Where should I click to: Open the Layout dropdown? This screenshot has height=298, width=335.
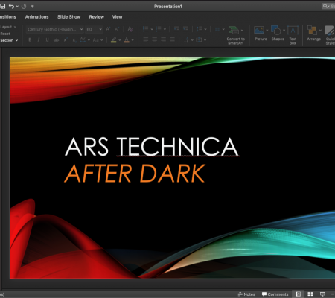tap(8, 27)
